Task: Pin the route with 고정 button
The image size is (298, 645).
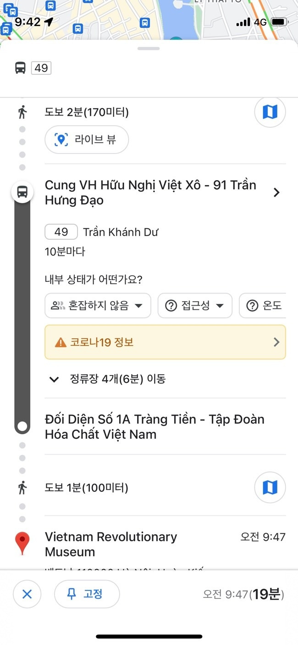Action: [87, 594]
